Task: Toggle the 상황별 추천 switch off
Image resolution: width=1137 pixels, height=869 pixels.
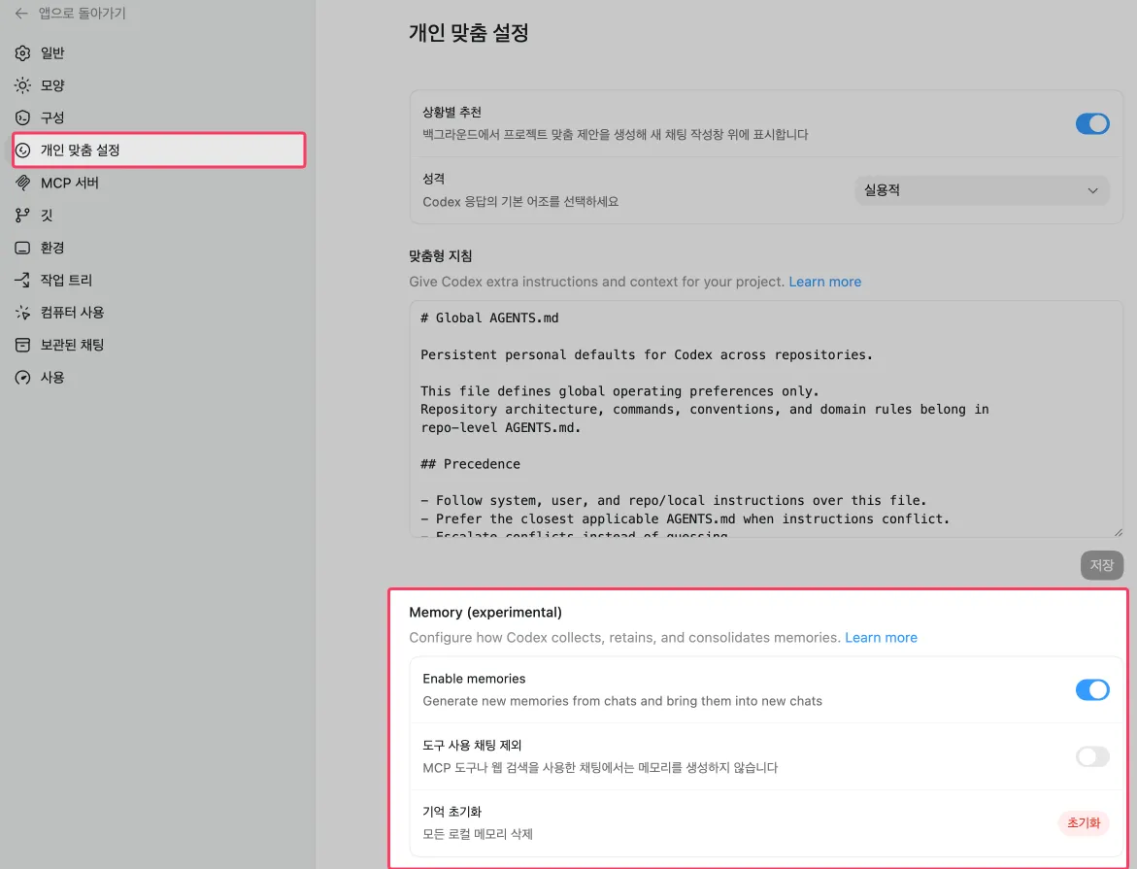Action: [1091, 123]
